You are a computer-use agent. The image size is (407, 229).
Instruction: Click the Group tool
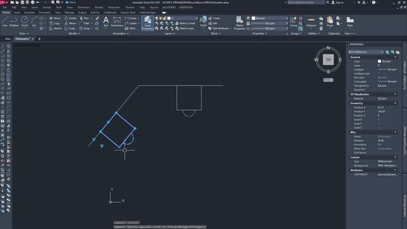coord(293,22)
